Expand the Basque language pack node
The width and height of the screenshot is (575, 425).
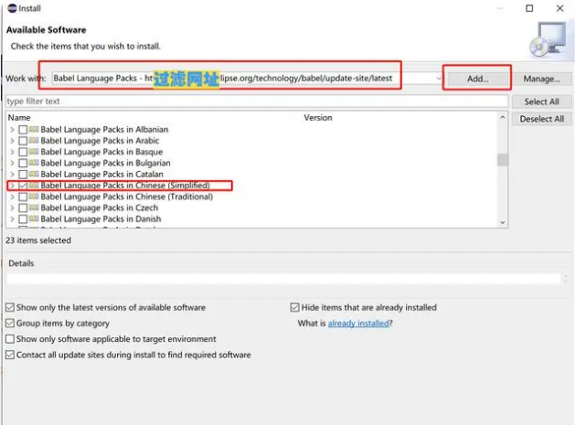coord(12,152)
